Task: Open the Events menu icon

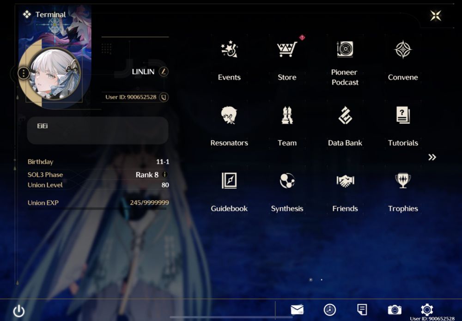Action: tap(229, 49)
